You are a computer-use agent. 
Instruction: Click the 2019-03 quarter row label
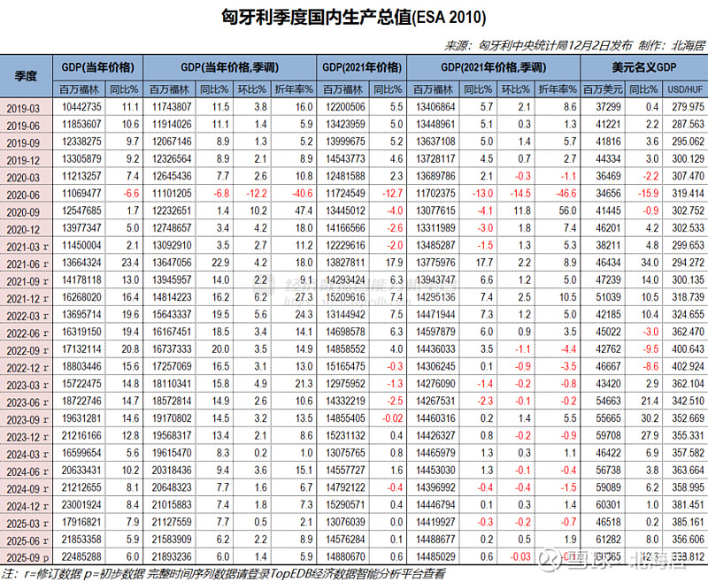(x=23, y=109)
